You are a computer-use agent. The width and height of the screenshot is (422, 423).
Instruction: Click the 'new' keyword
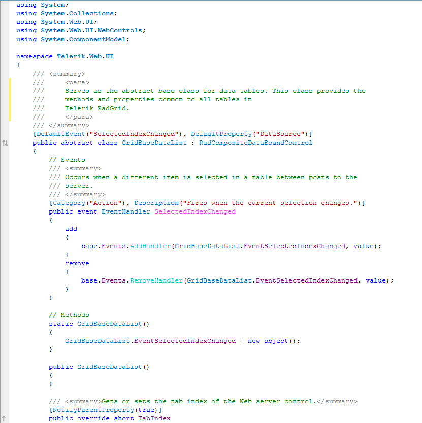tap(254, 341)
